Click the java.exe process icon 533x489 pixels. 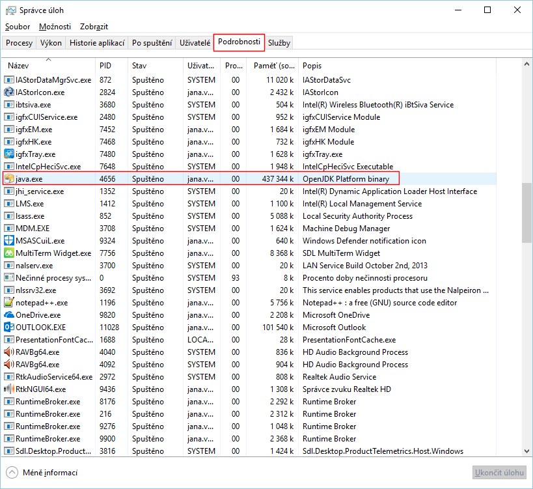tap(9, 179)
